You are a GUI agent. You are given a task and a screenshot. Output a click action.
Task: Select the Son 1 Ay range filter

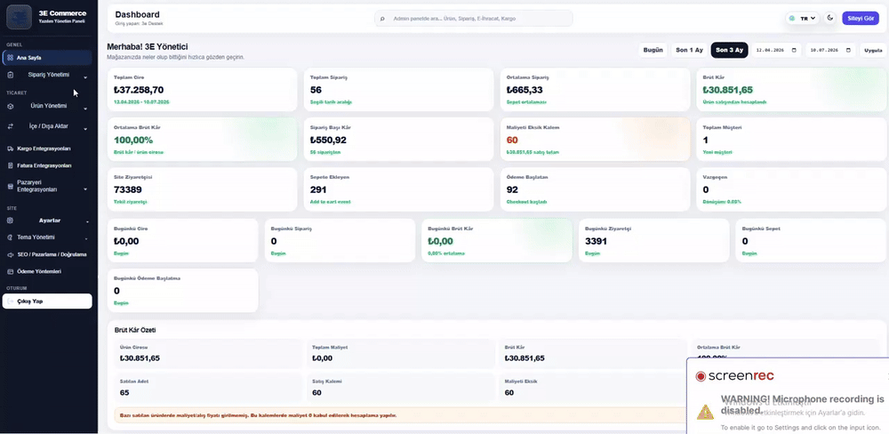click(690, 50)
